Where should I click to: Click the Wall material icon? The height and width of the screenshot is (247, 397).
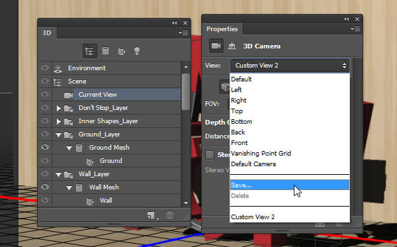tap(89, 201)
